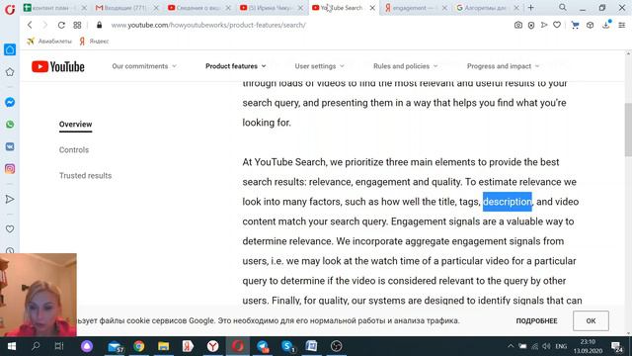
Task: Expand the Rules and policies menu
Action: tap(406, 66)
